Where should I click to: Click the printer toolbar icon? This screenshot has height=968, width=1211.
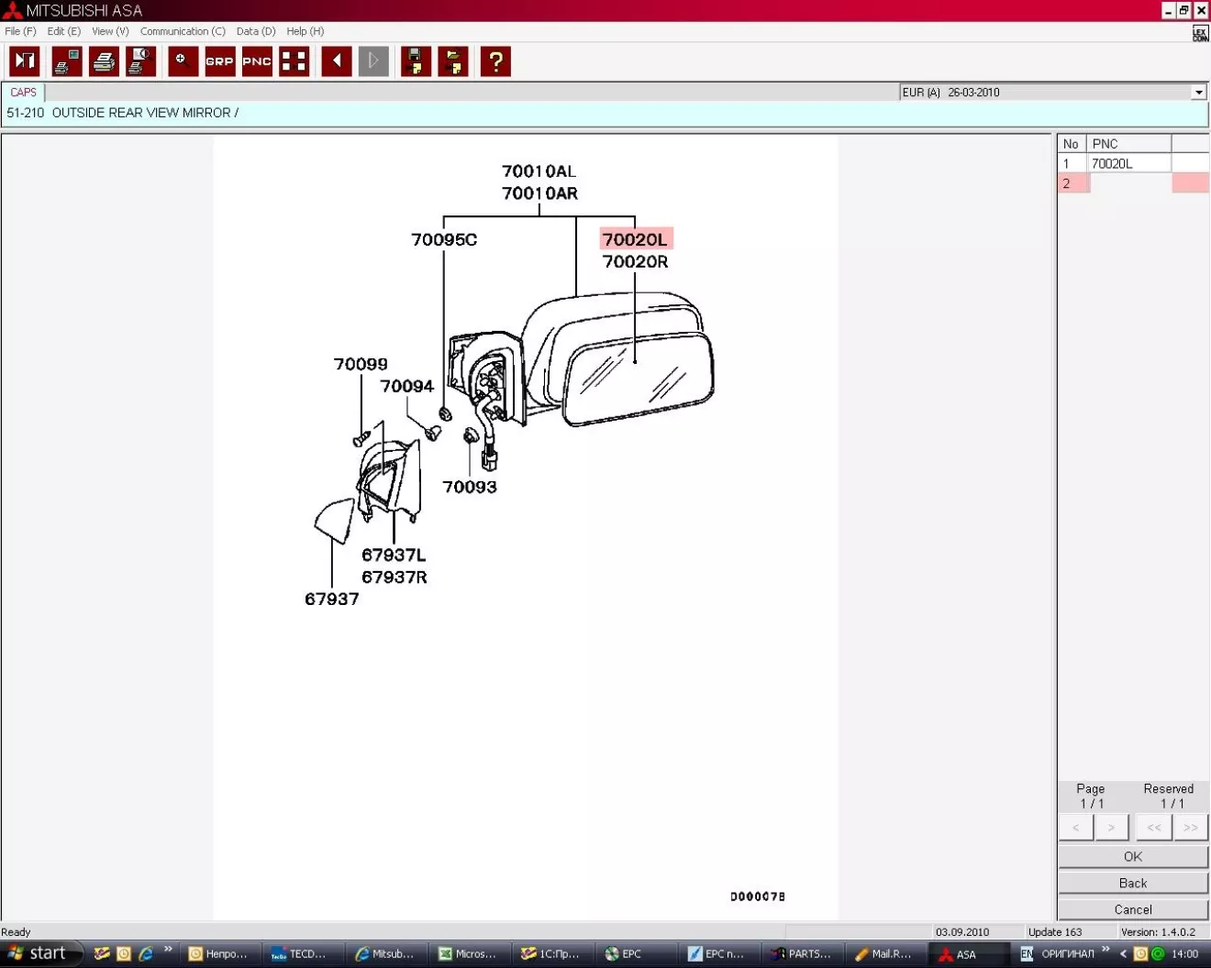click(104, 61)
